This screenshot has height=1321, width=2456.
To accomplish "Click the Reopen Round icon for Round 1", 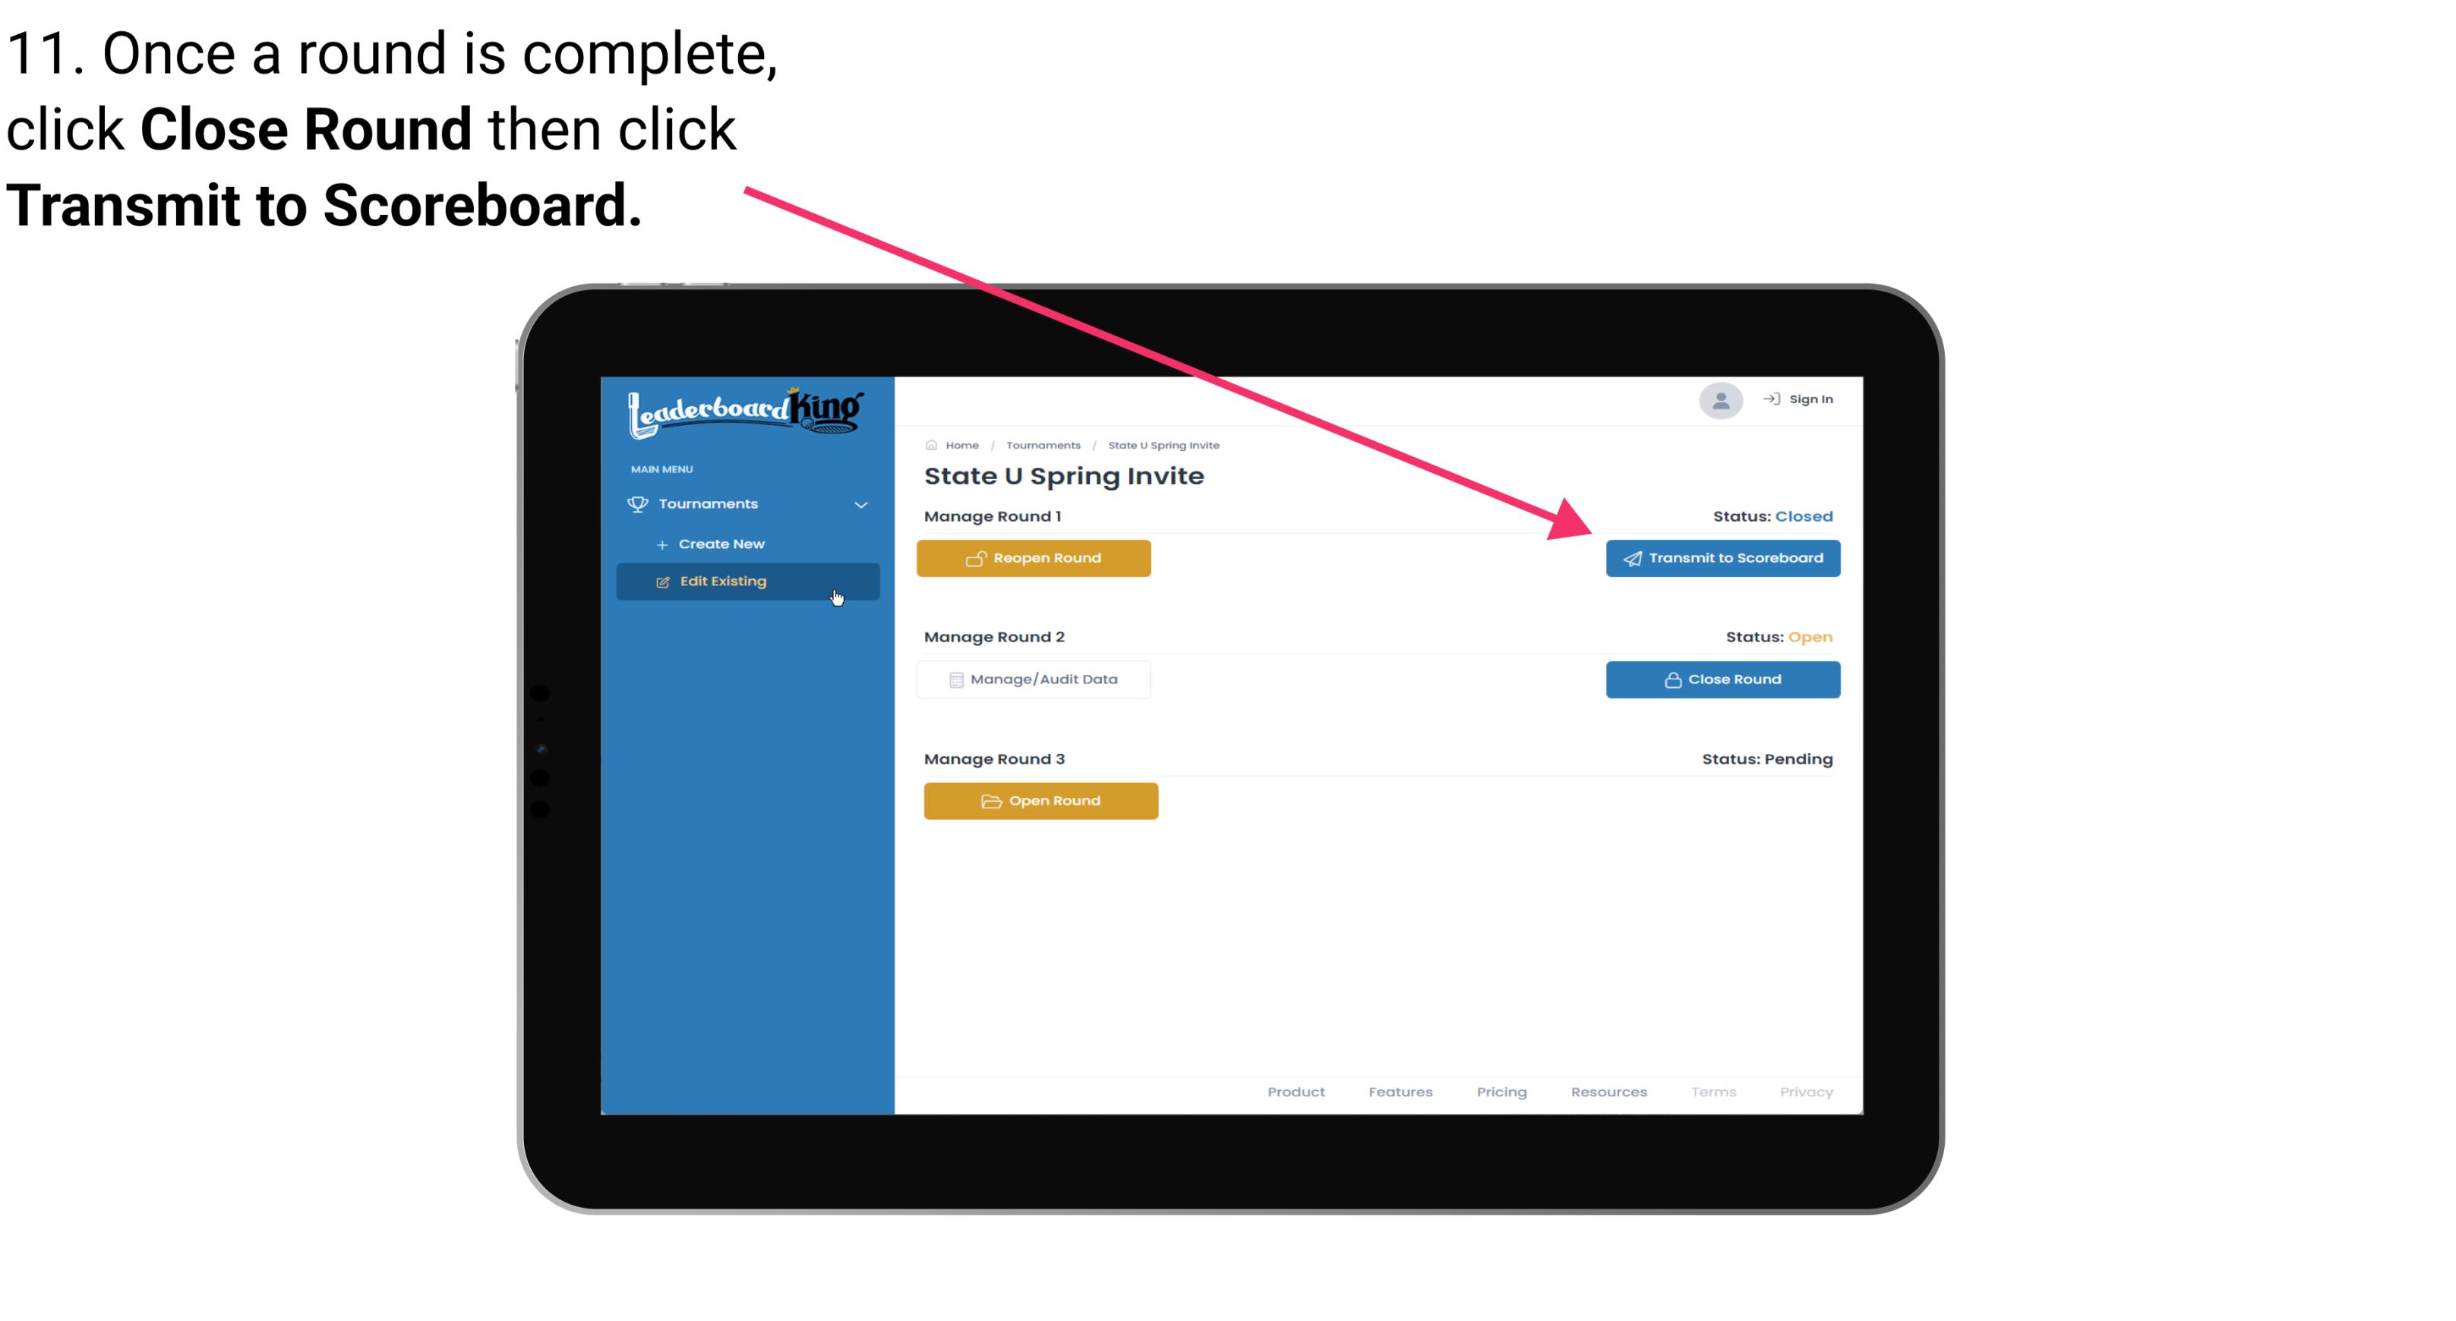I will tap(976, 556).
